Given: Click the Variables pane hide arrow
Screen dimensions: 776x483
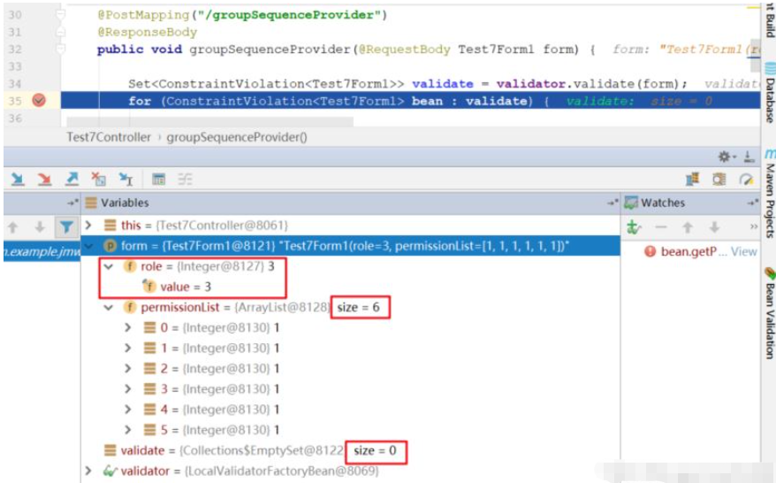Looking at the screenshot, I should [x=613, y=203].
